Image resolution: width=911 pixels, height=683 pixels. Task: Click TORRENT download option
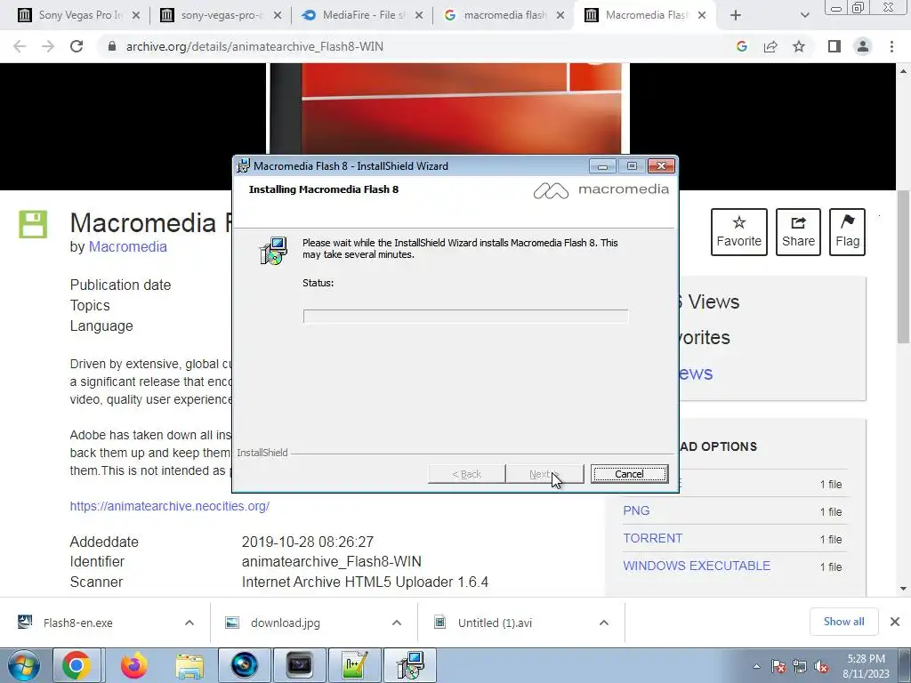tap(652, 538)
